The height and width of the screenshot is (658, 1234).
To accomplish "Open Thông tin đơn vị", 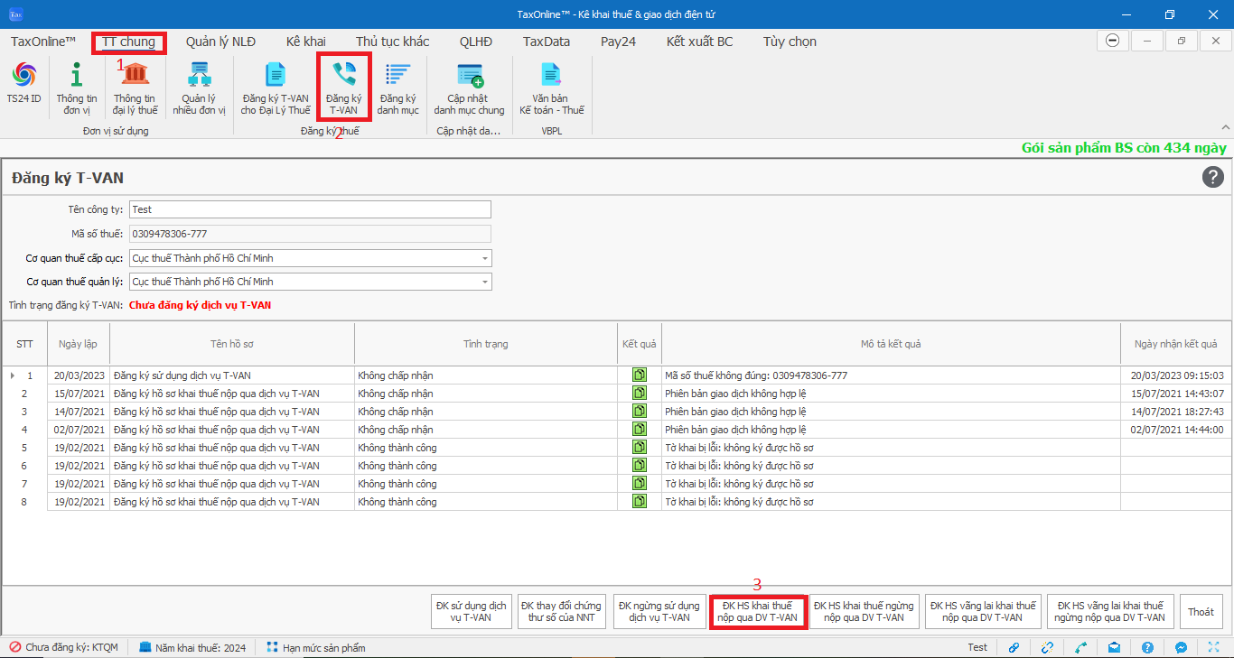I will [77, 88].
